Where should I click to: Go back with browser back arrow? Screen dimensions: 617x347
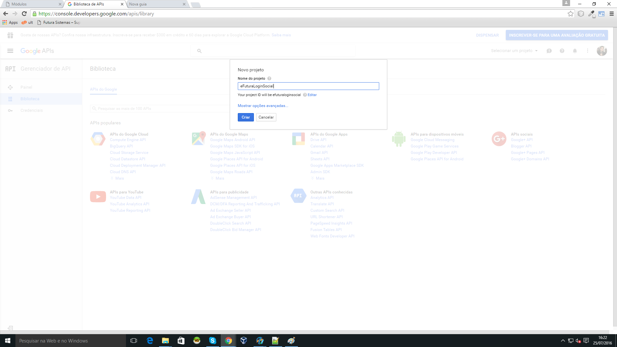coord(5,13)
